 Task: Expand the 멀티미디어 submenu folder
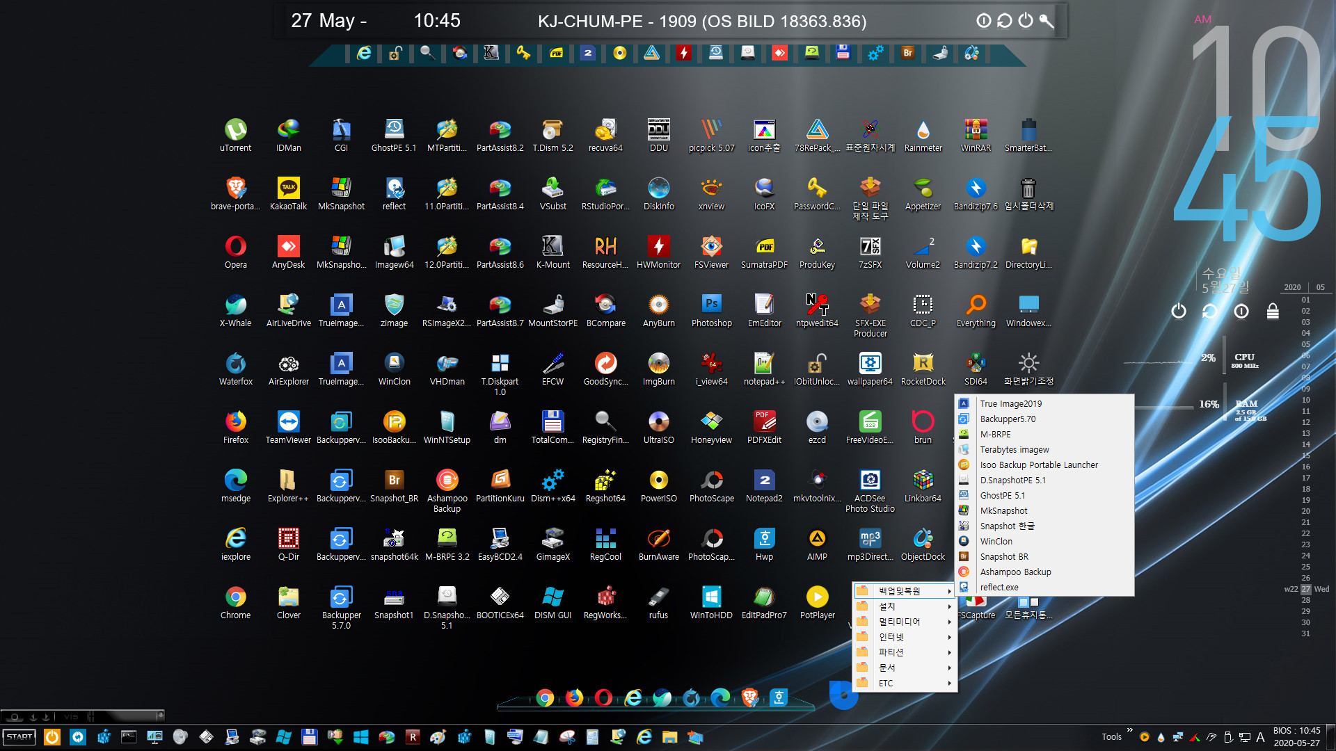click(905, 622)
